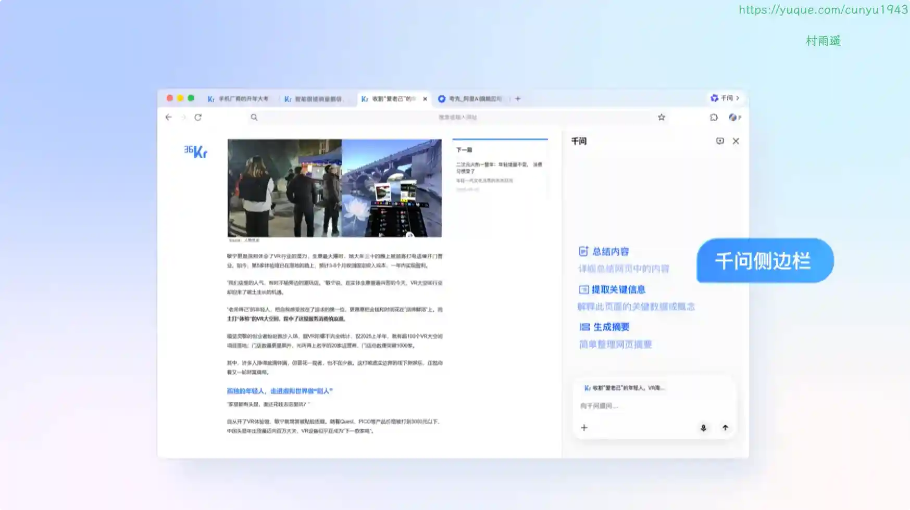910x510 pixels.
Task: Send the message with the up arrow
Action: tap(725, 428)
